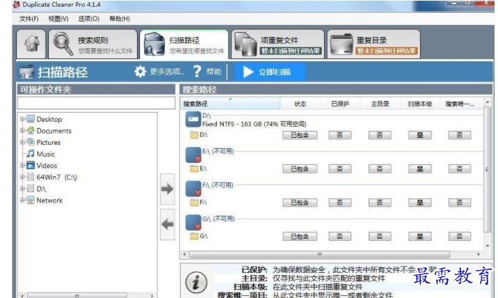The image size is (498, 298).
Task: Select the D:\ hard drive icon in search paths
Action: 193,119
